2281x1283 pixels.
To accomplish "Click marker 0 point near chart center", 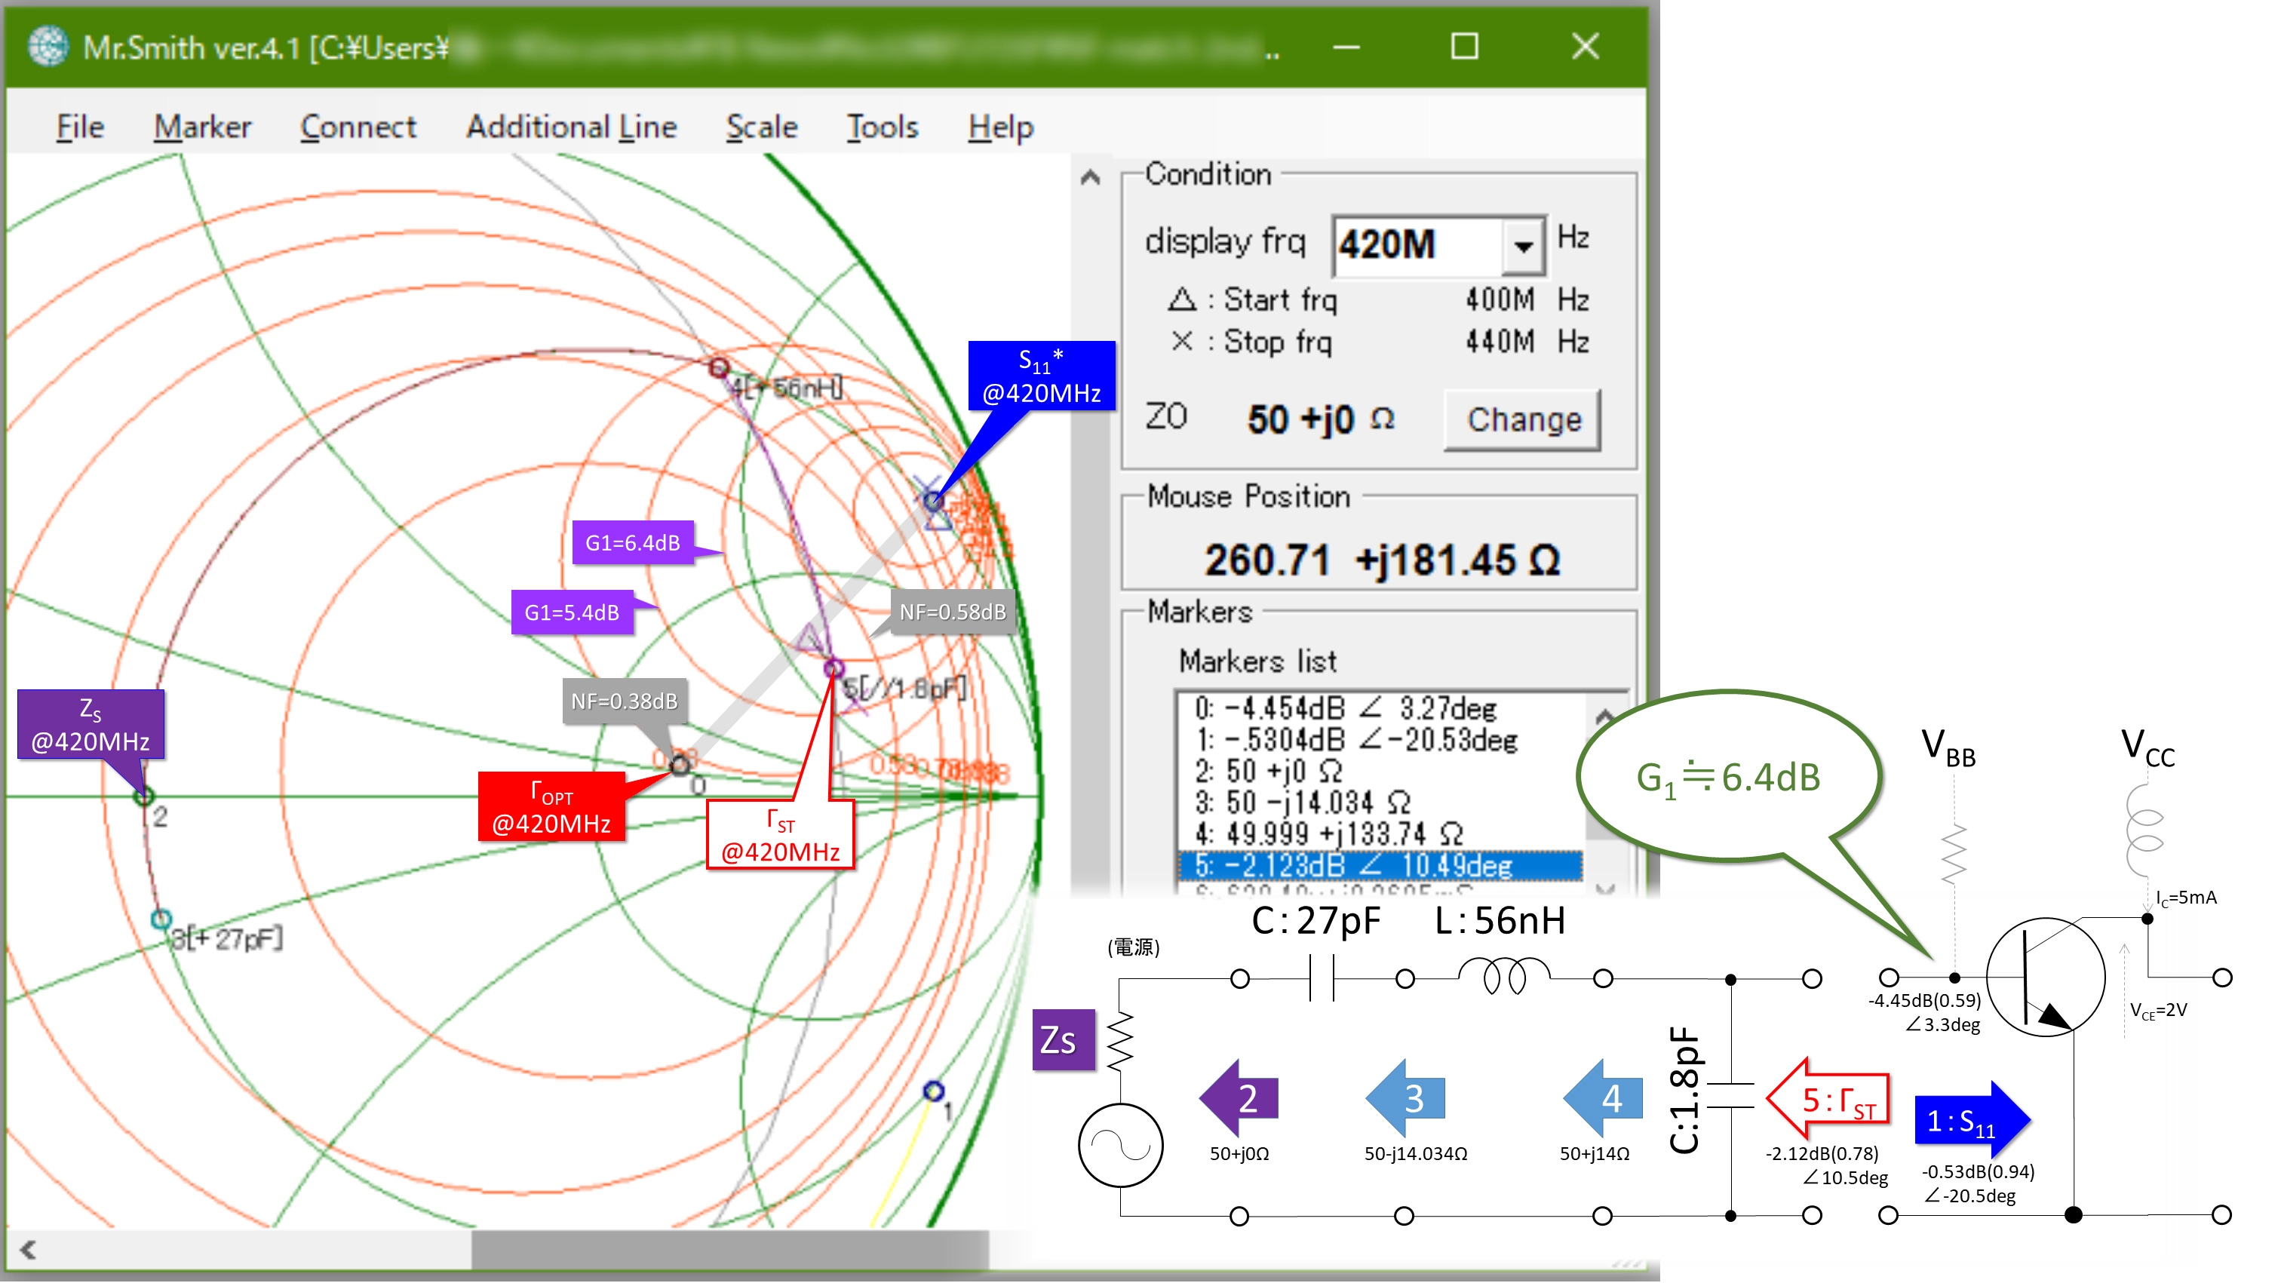I will click(x=680, y=765).
